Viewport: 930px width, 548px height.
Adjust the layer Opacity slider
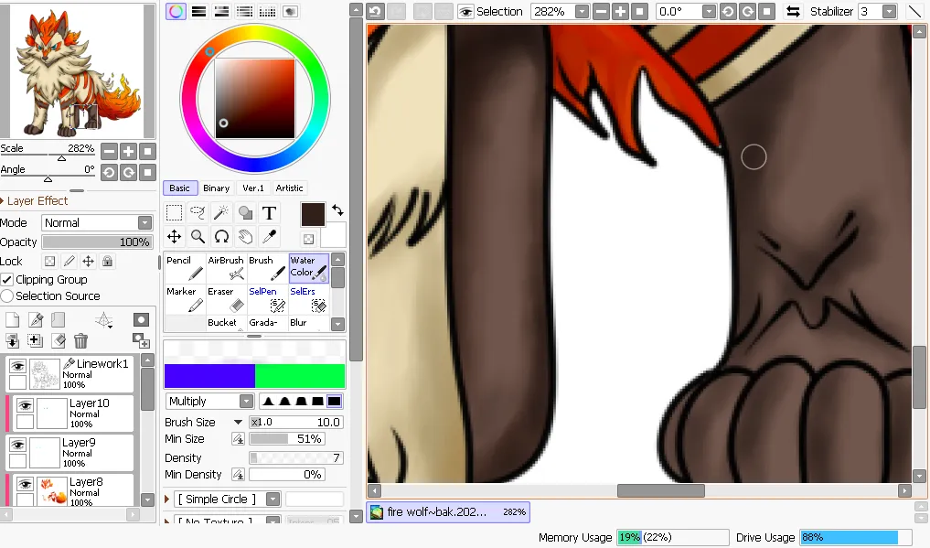point(97,242)
